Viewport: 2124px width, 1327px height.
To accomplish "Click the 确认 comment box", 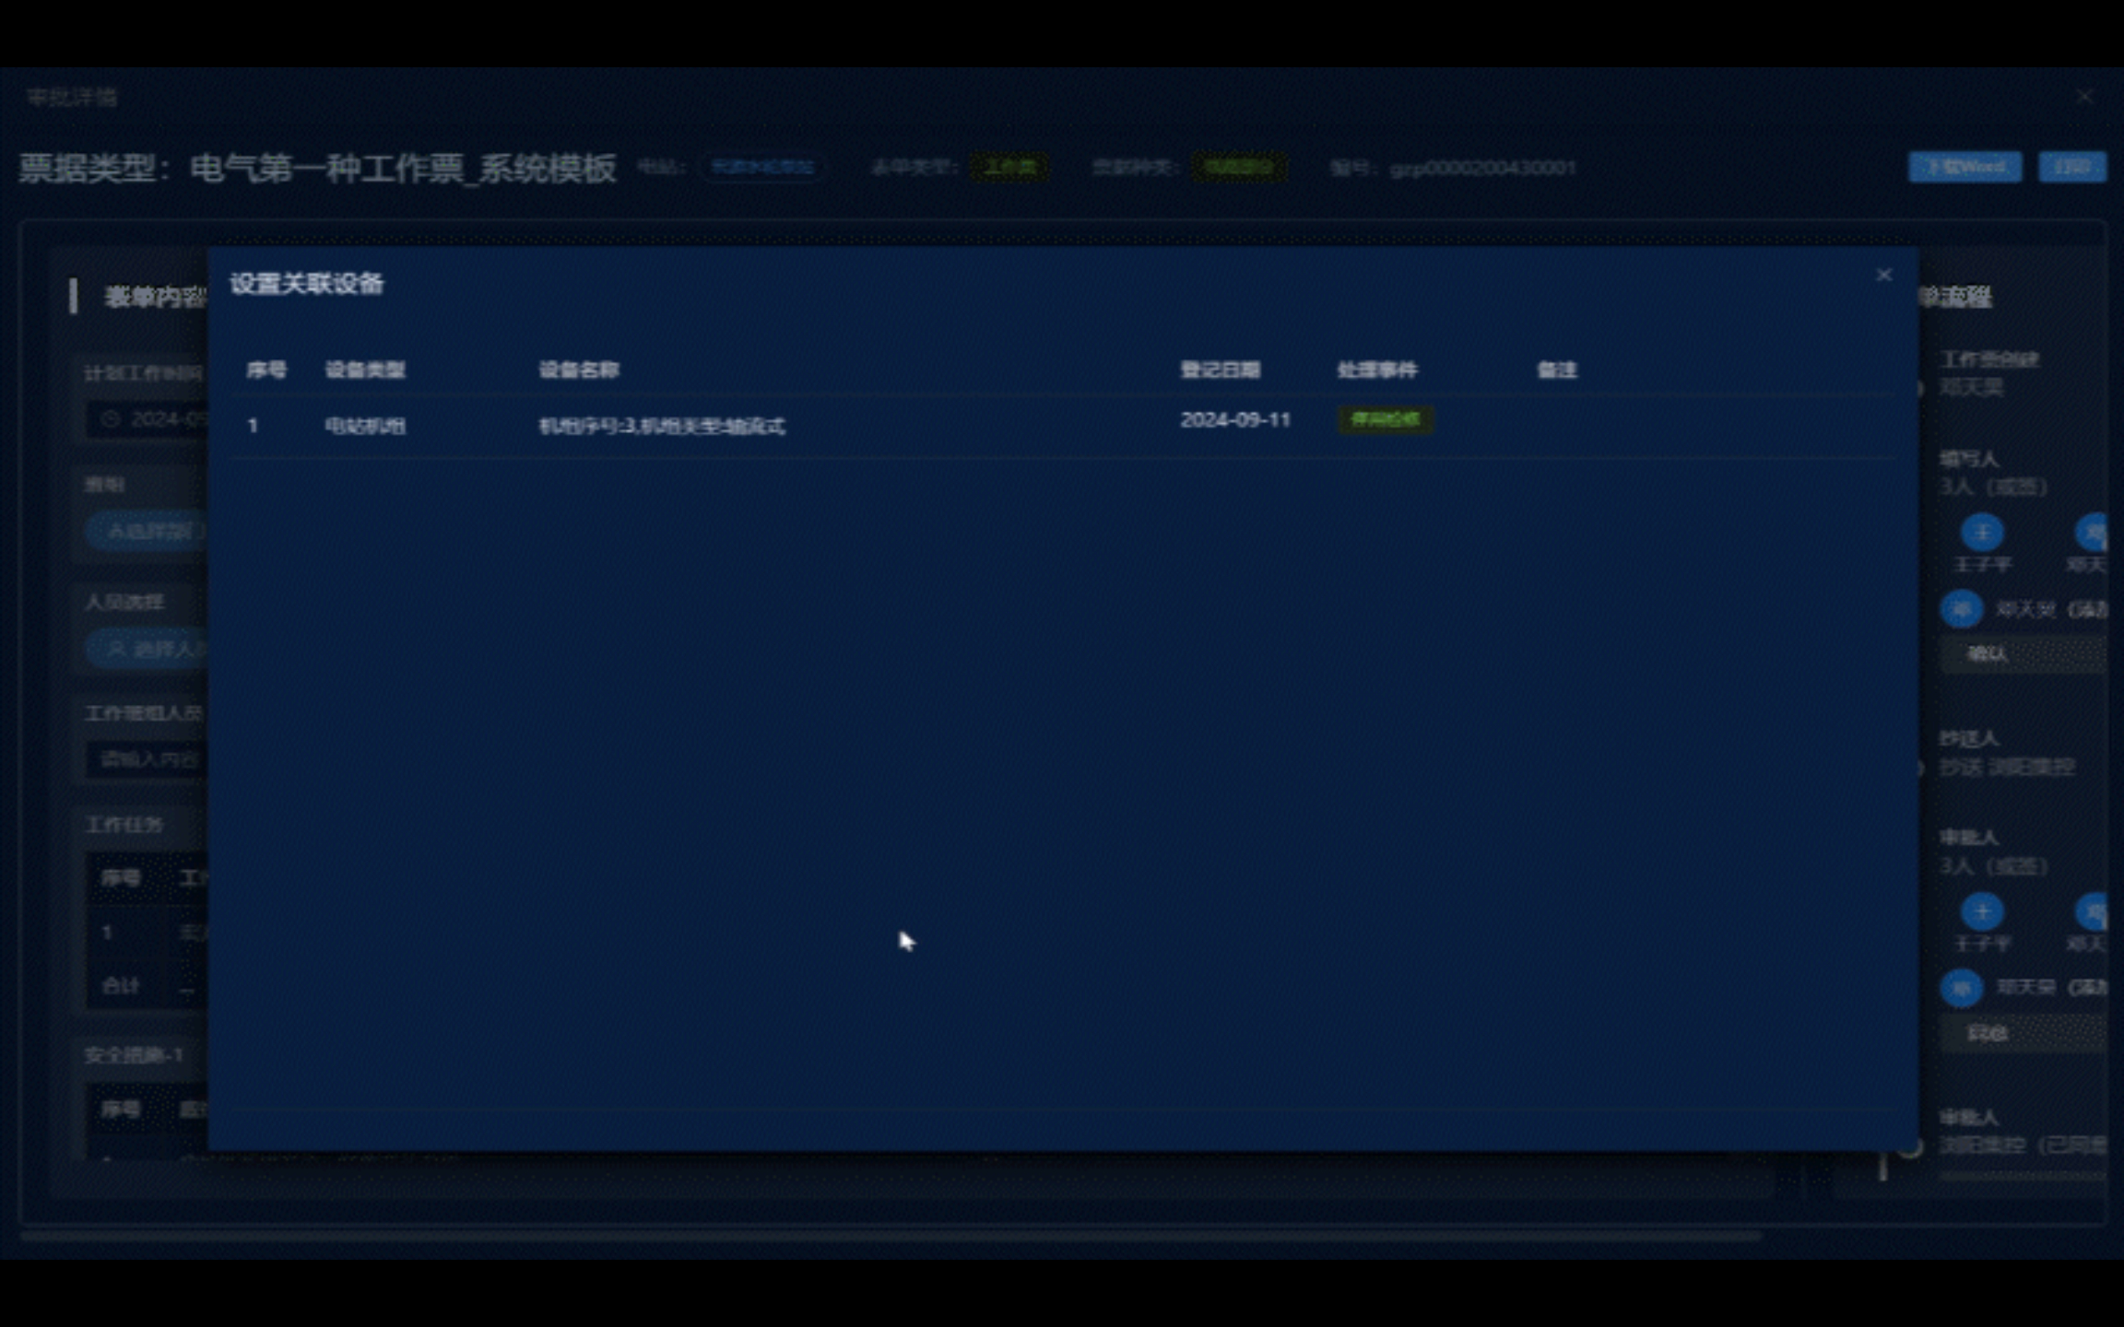I will [2019, 654].
